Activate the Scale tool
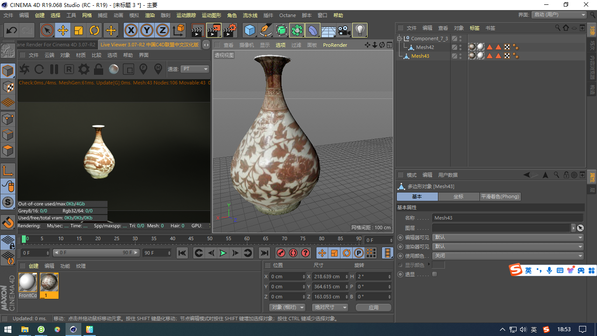 pyautogui.click(x=79, y=31)
